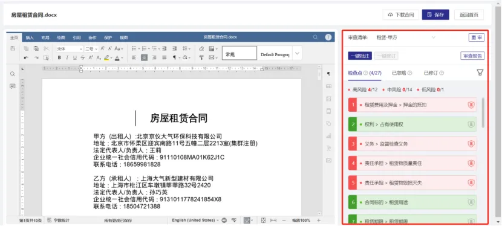Redo the last action
This screenshot has width=502, height=226.
(36, 58)
